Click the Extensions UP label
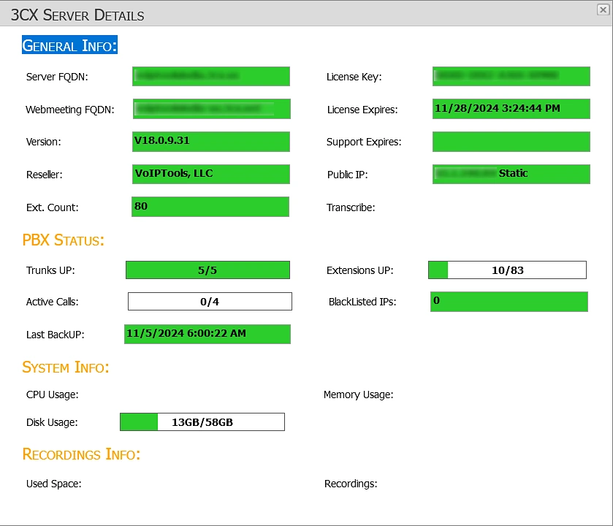 click(x=360, y=270)
